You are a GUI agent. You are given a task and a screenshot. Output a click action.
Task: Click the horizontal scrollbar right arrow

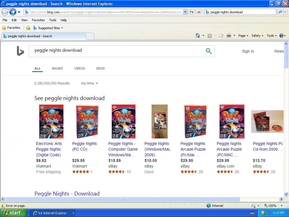click(x=281, y=199)
